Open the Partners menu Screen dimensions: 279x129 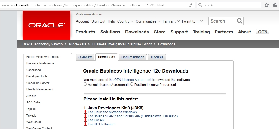click(x=224, y=32)
